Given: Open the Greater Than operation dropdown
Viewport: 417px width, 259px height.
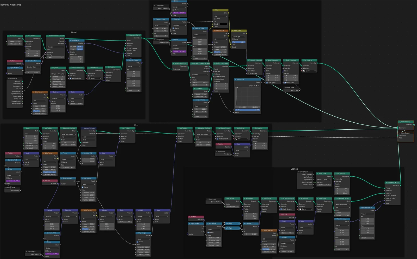Looking at the screenshot, I should click(33, 67).
